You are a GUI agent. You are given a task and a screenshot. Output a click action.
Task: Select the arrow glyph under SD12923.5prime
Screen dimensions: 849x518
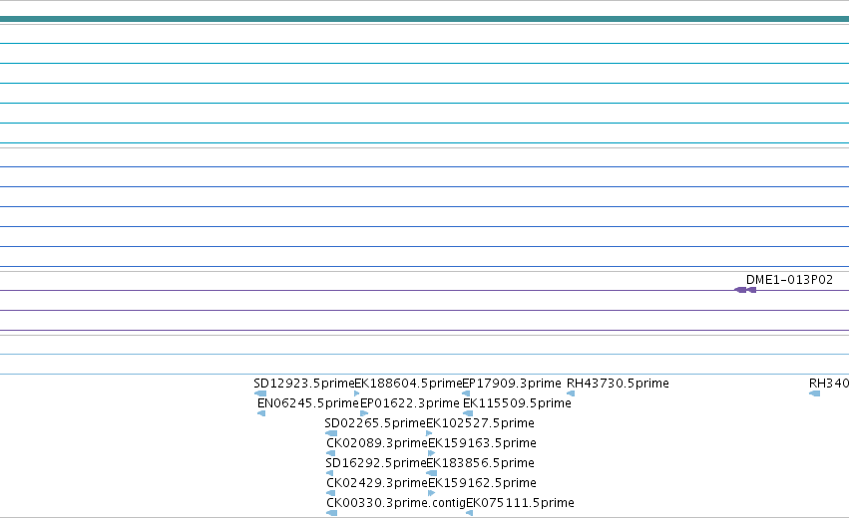(x=260, y=393)
